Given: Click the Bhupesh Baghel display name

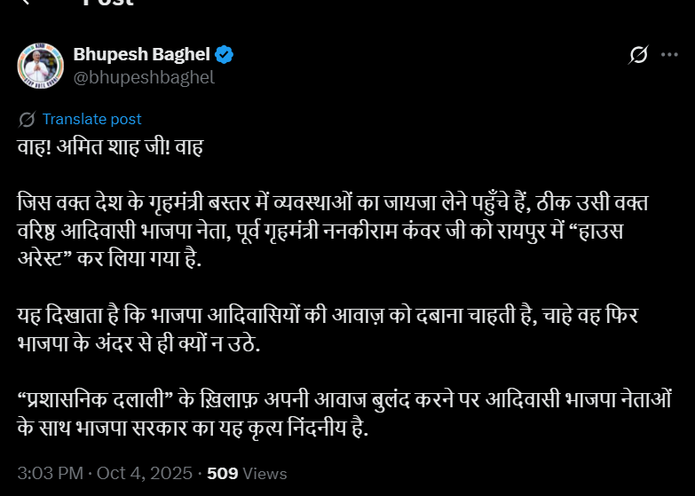Looking at the screenshot, I should tap(142, 54).
